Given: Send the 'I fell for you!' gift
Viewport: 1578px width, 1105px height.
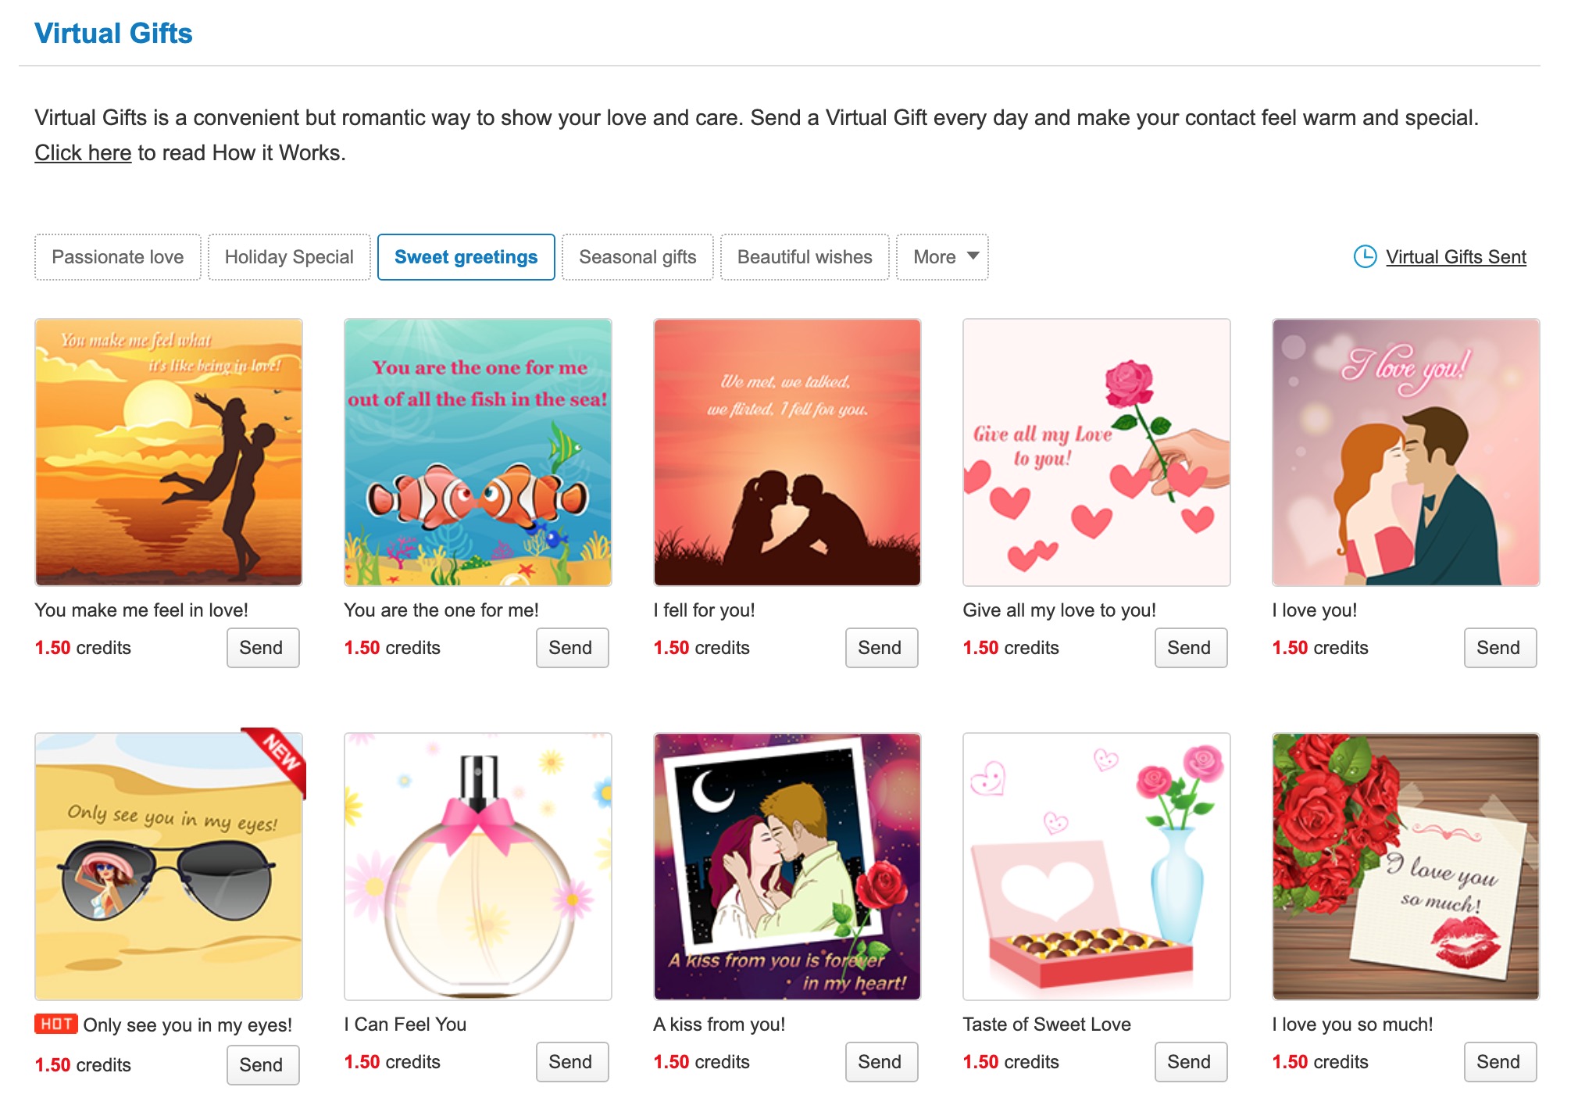Looking at the screenshot, I should click(881, 648).
